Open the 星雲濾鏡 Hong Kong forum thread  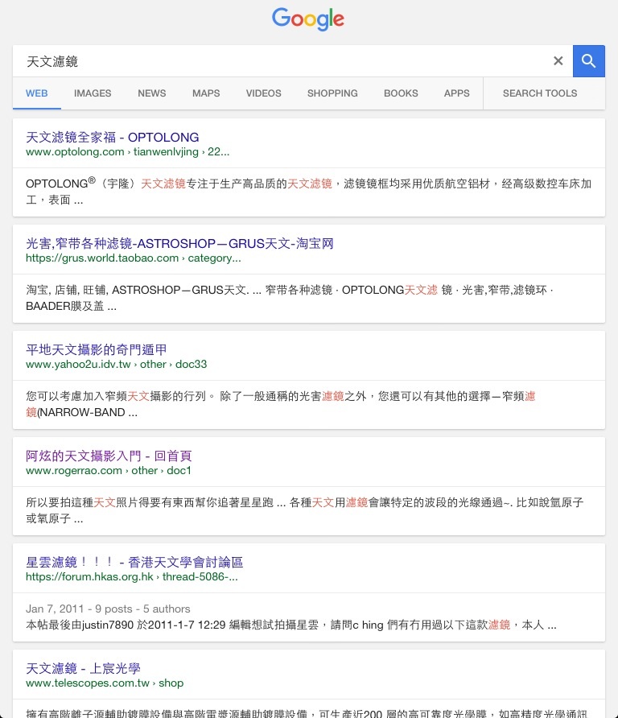tap(134, 562)
